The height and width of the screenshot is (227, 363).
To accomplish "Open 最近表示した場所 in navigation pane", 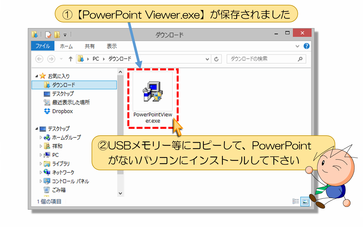I will point(71,102).
